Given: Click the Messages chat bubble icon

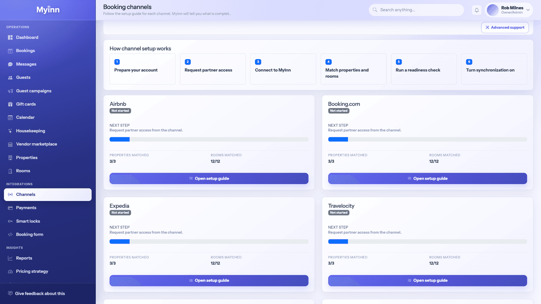Looking at the screenshot, I should 10,64.
